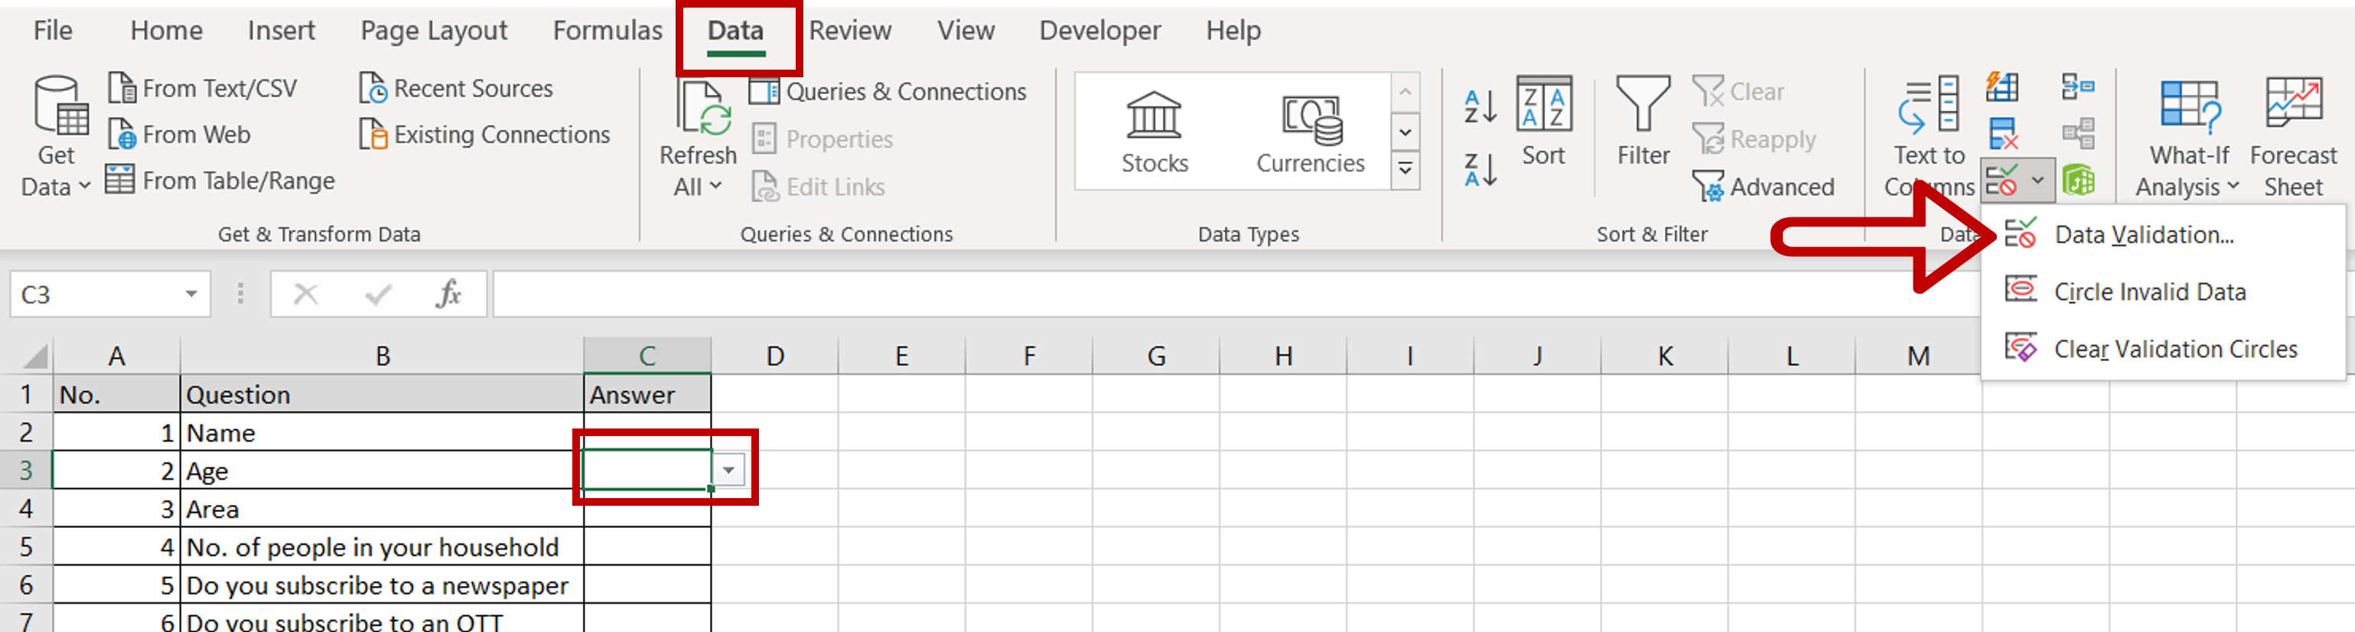Switch to the File tab

pos(53,30)
